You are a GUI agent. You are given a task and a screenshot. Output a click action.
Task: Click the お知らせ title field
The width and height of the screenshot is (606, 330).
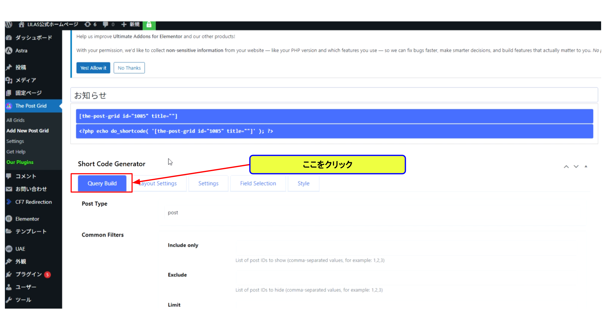click(334, 95)
